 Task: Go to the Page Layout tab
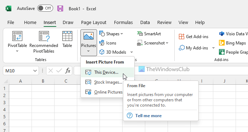click(x=94, y=22)
